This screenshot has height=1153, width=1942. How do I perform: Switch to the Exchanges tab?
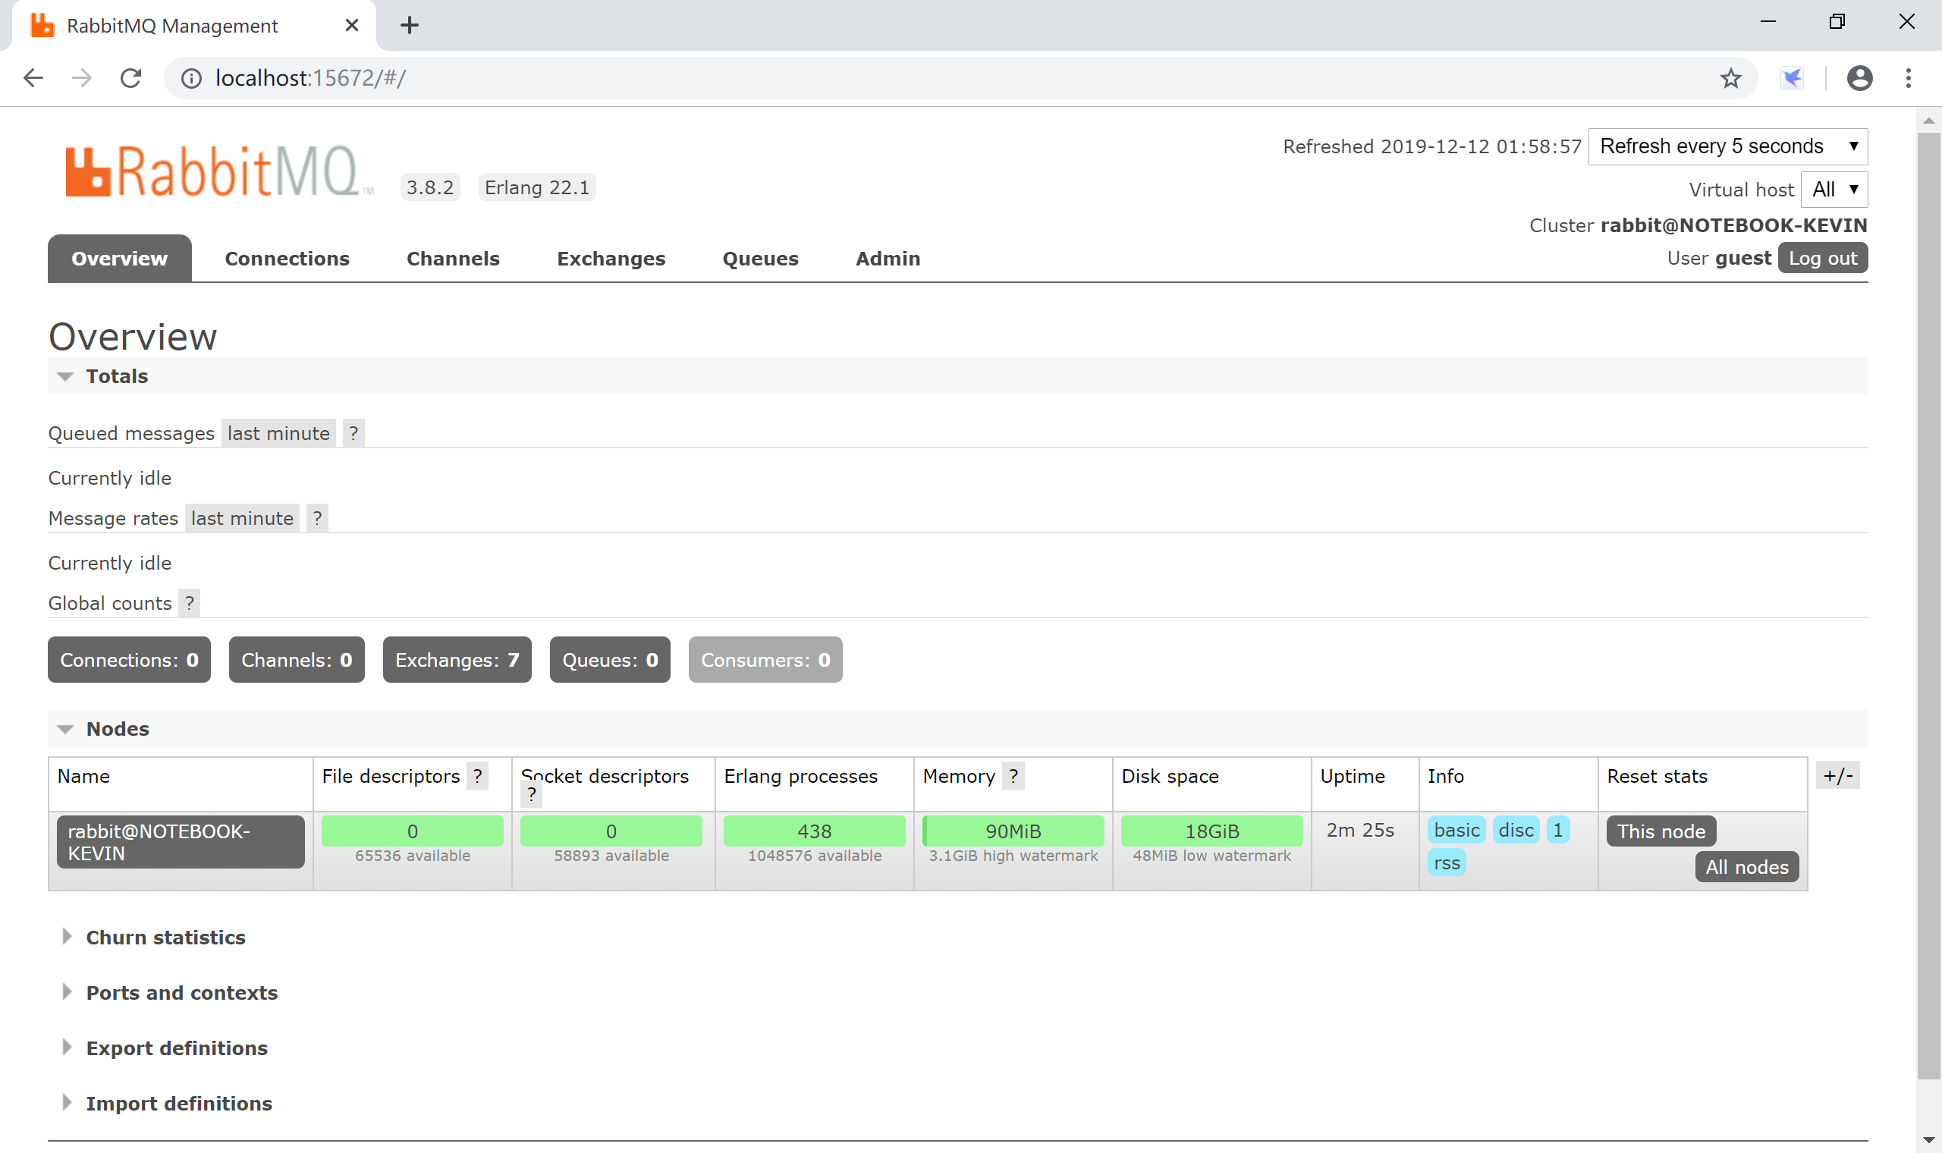point(611,258)
